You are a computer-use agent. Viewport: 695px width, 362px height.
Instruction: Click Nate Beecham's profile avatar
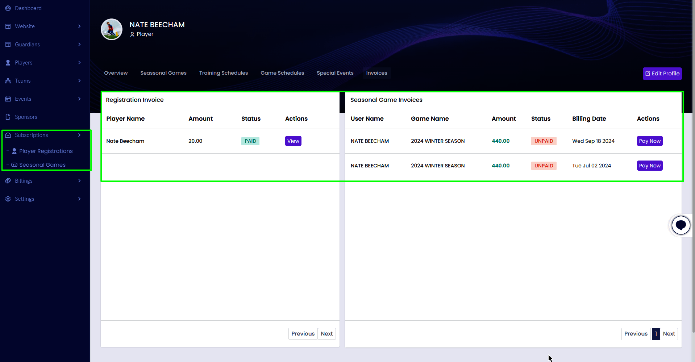coord(112,29)
